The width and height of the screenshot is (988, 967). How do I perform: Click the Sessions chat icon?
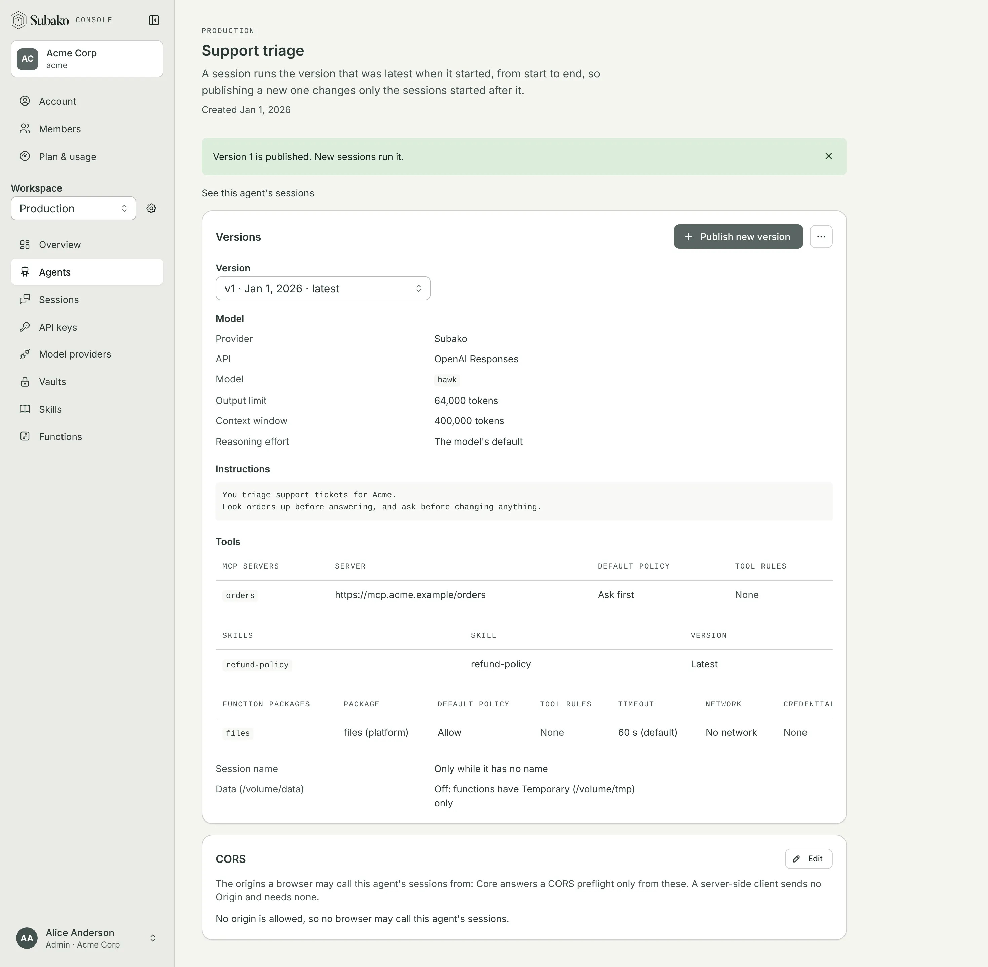tap(25, 300)
